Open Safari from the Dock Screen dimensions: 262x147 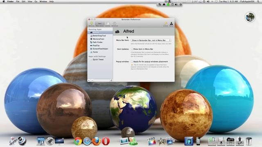point(87,141)
